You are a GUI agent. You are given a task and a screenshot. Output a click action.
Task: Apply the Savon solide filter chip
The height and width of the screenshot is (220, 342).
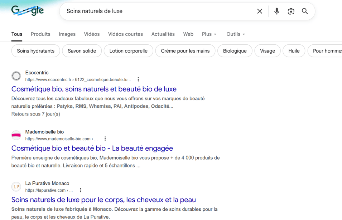pos(82,51)
